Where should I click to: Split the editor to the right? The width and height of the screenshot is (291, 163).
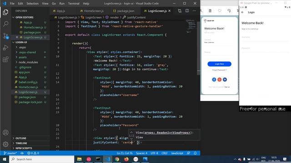(187, 11)
